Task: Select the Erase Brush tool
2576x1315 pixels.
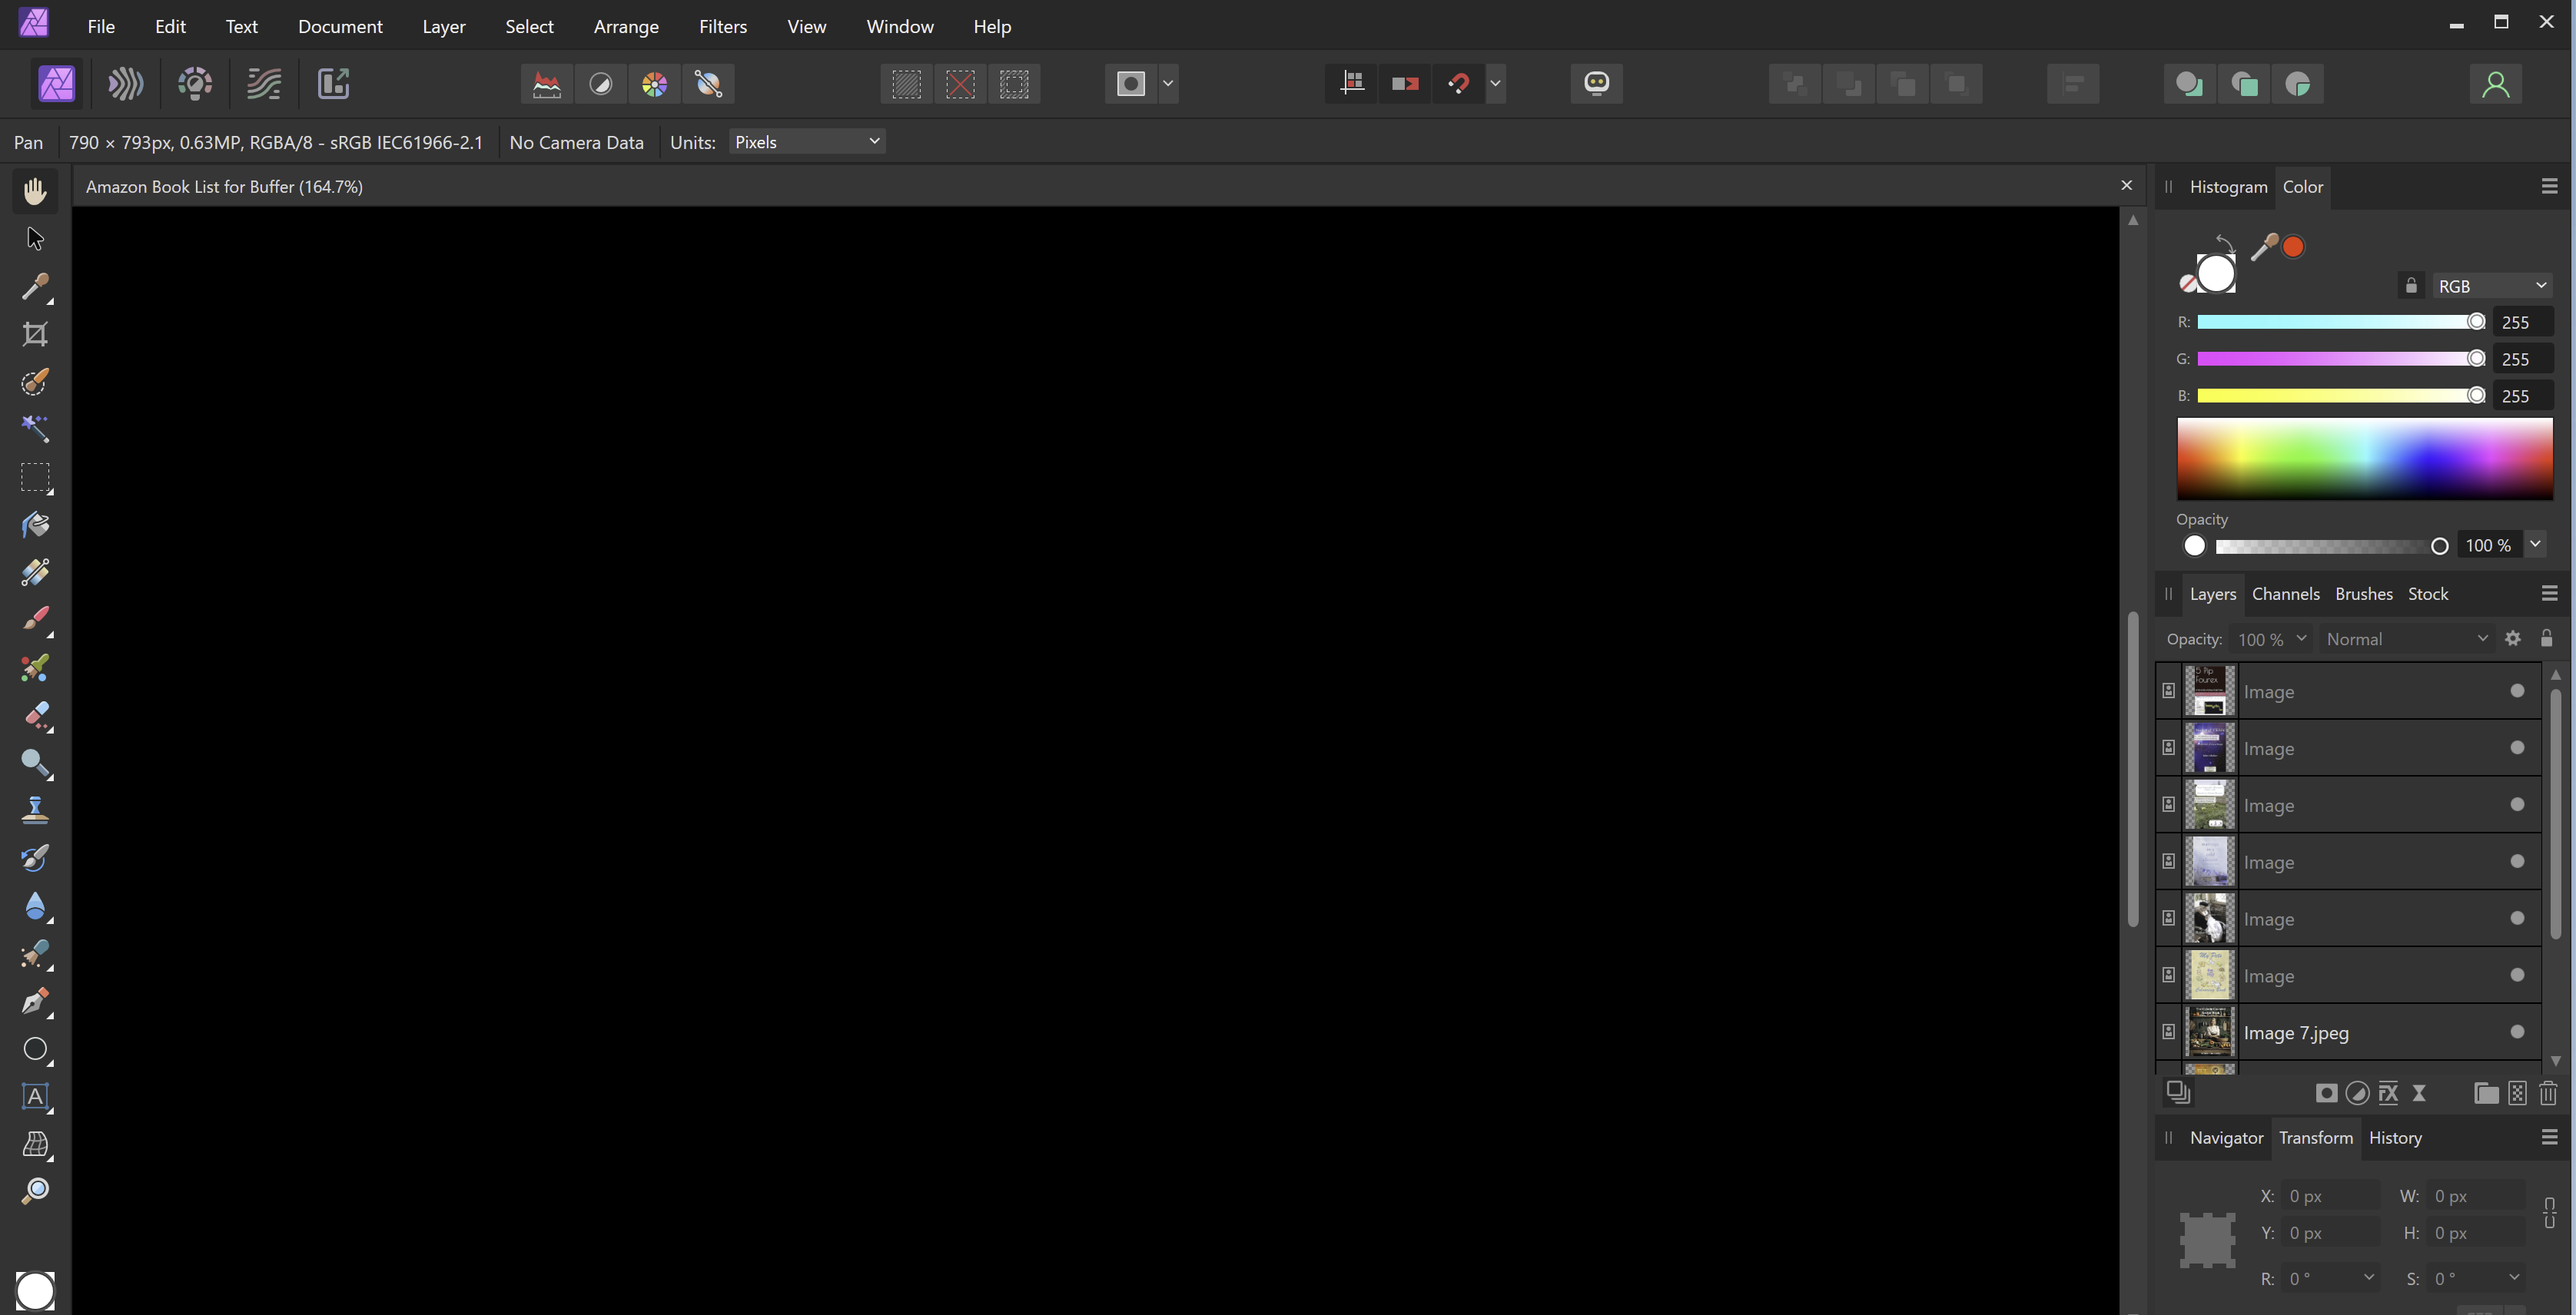Action: tap(35, 715)
